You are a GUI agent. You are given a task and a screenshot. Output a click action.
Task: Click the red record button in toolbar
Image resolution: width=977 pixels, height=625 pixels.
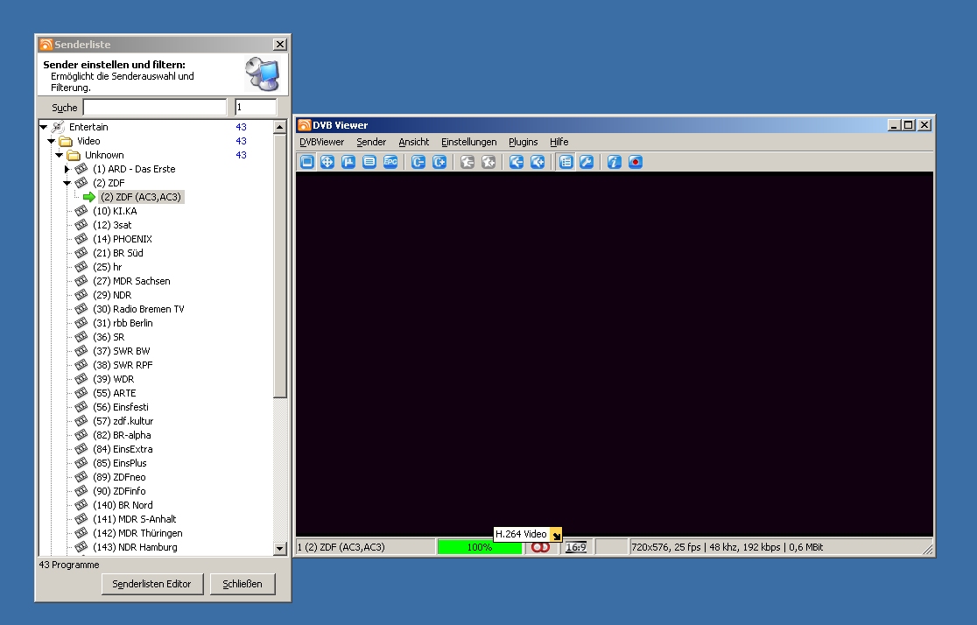[636, 162]
